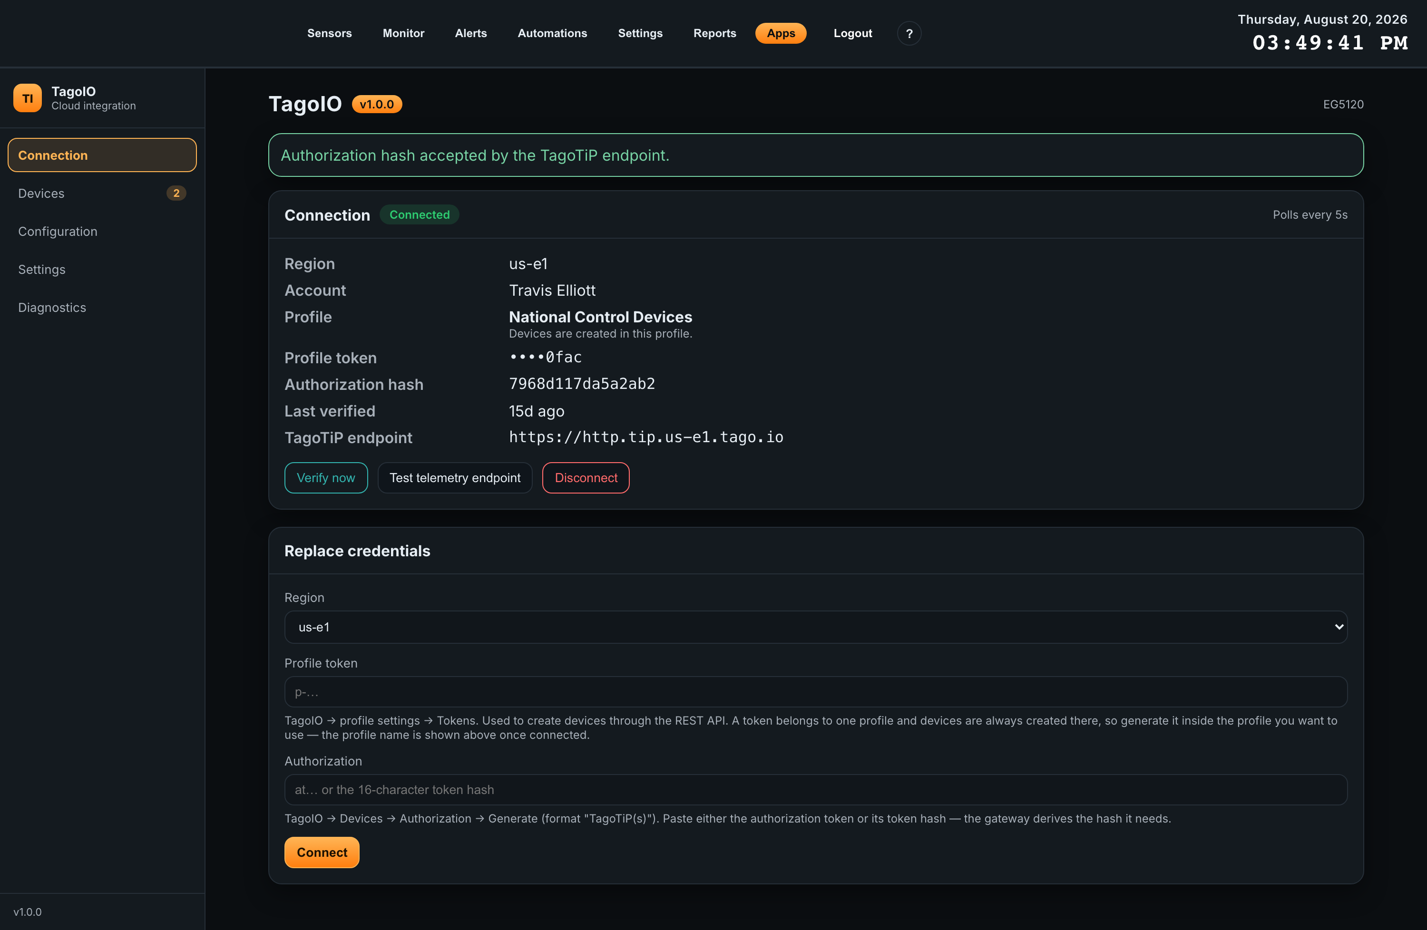1427x930 pixels.
Task: Focus the Authorization input field
Action: click(816, 790)
